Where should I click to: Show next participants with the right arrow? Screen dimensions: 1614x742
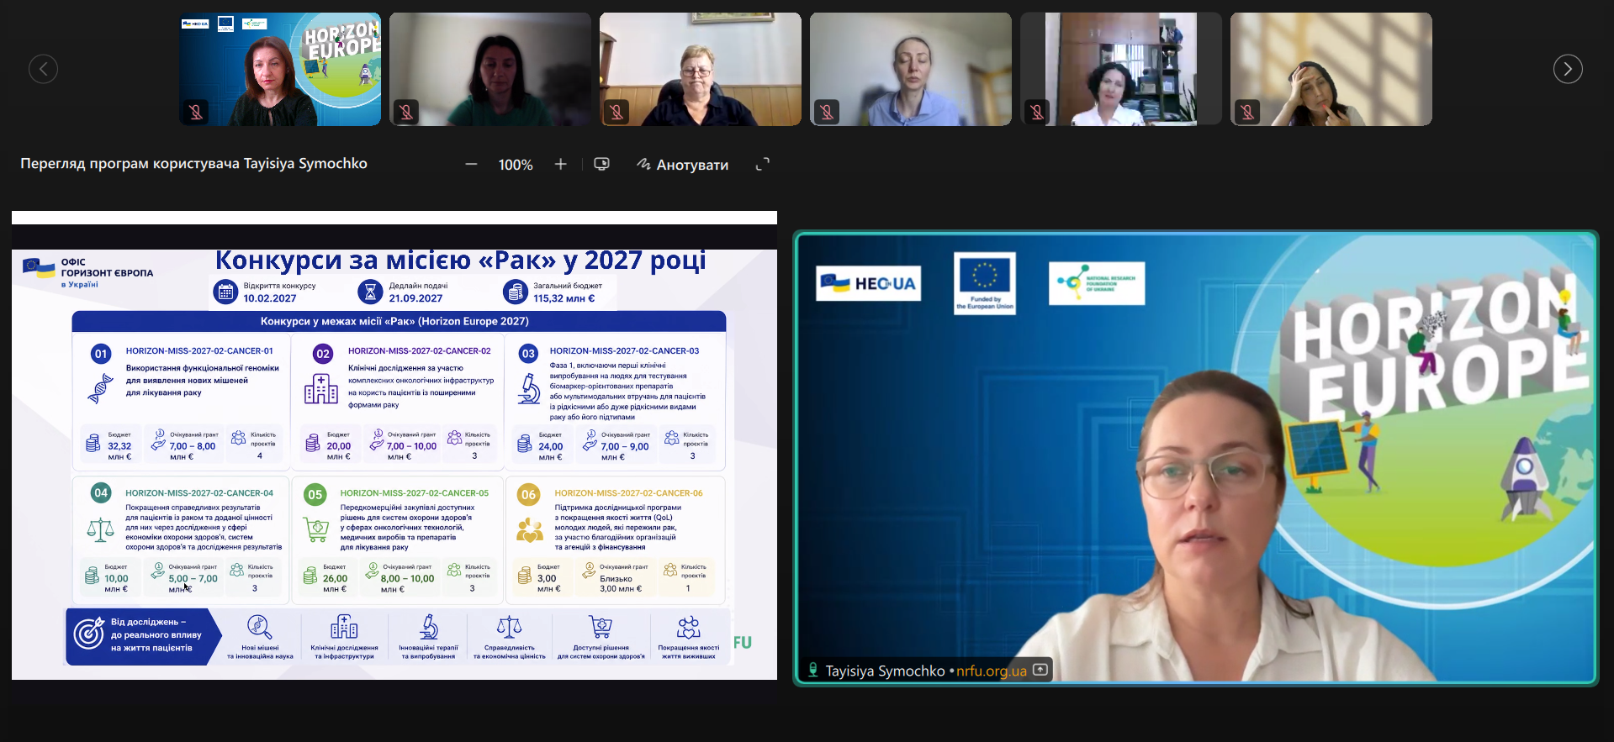coord(1568,69)
